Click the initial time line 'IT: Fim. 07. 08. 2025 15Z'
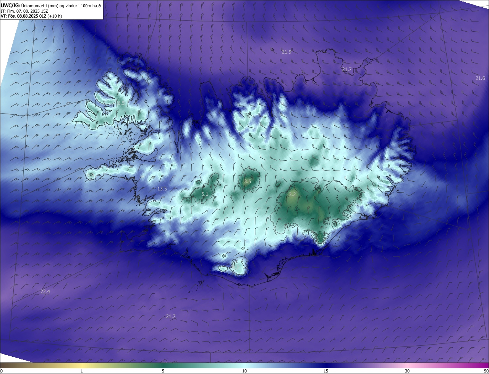 pos(24,11)
